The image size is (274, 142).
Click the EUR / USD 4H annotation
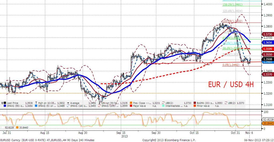[231, 84]
